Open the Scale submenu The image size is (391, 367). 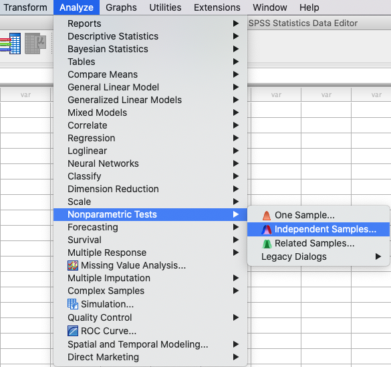pyautogui.click(x=150, y=202)
